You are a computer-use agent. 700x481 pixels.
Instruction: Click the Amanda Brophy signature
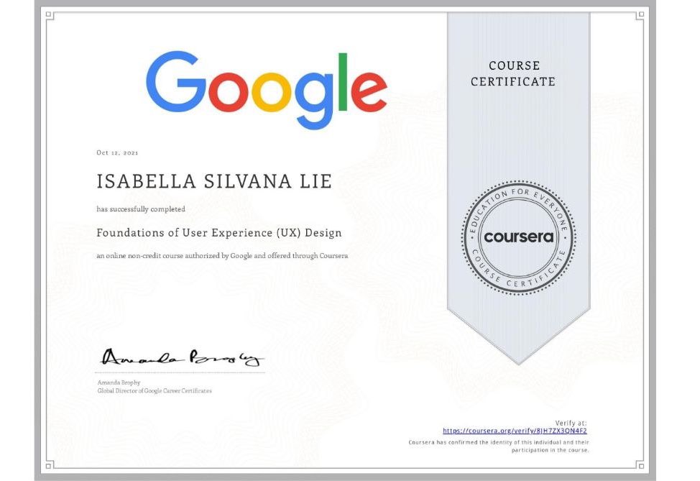coord(181,358)
